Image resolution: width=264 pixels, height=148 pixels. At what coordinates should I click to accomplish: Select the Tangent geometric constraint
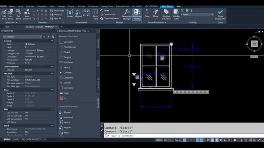click(65, 57)
